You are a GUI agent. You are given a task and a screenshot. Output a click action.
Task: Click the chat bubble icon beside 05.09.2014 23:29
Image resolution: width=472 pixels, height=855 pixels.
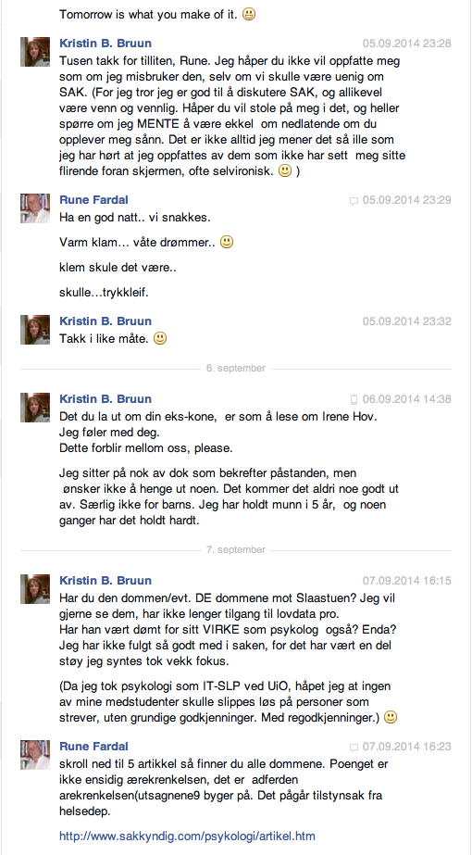(354, 201)
